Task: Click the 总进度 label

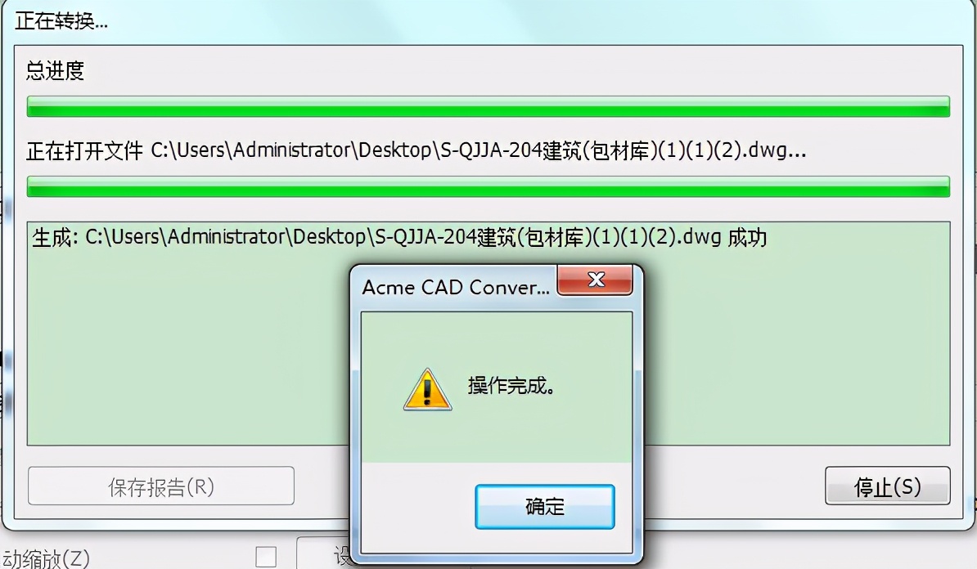Action: point(55,70)
